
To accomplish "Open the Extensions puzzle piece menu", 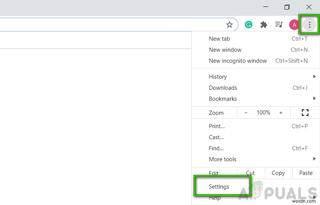I will pyautogui.click(x=264, y=25).
